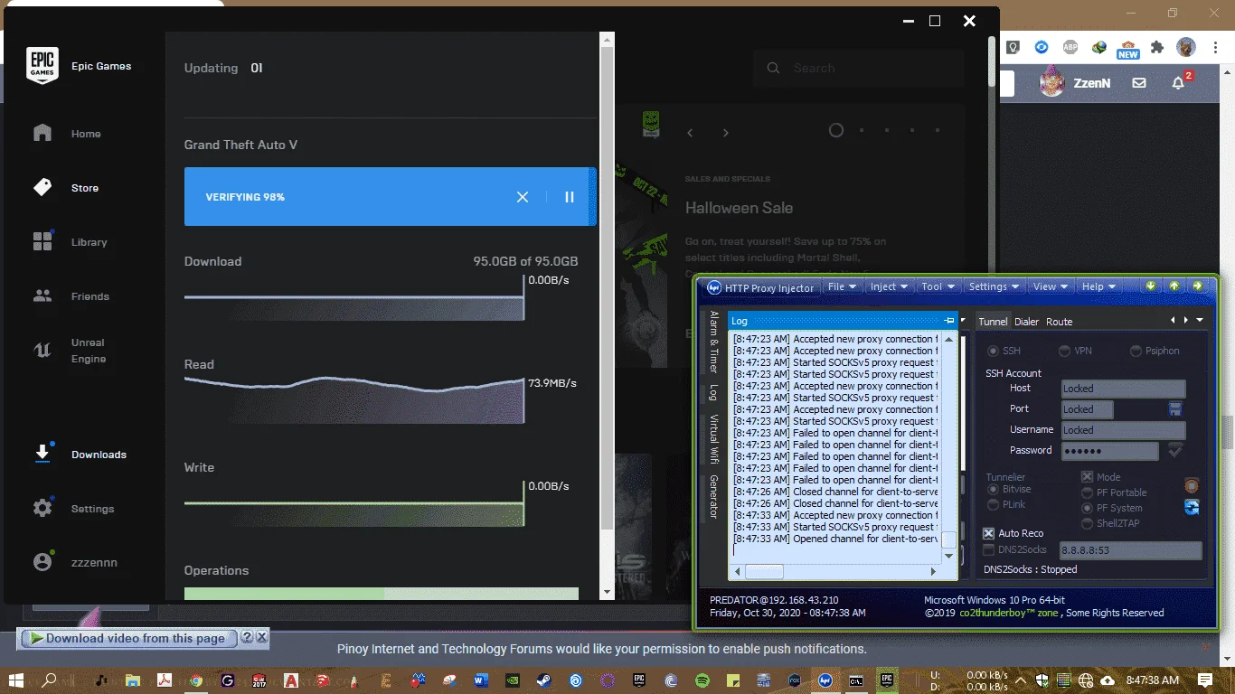The image size is (1235, 694).
Task: Select PF Portable option
Action: [x=1088, y=492]
